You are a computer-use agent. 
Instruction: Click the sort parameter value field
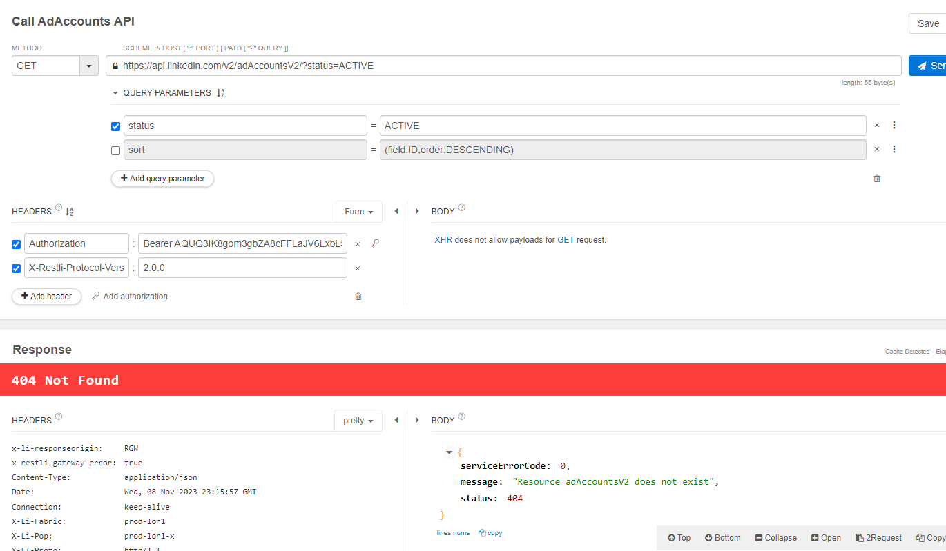pyautogui.click(x=623, y=150)
